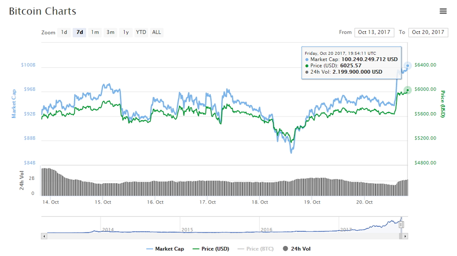Viewport: 457px width, 256px height.
Task: Click the 2014 label in navigator
Action: click(x=108, y=230)
